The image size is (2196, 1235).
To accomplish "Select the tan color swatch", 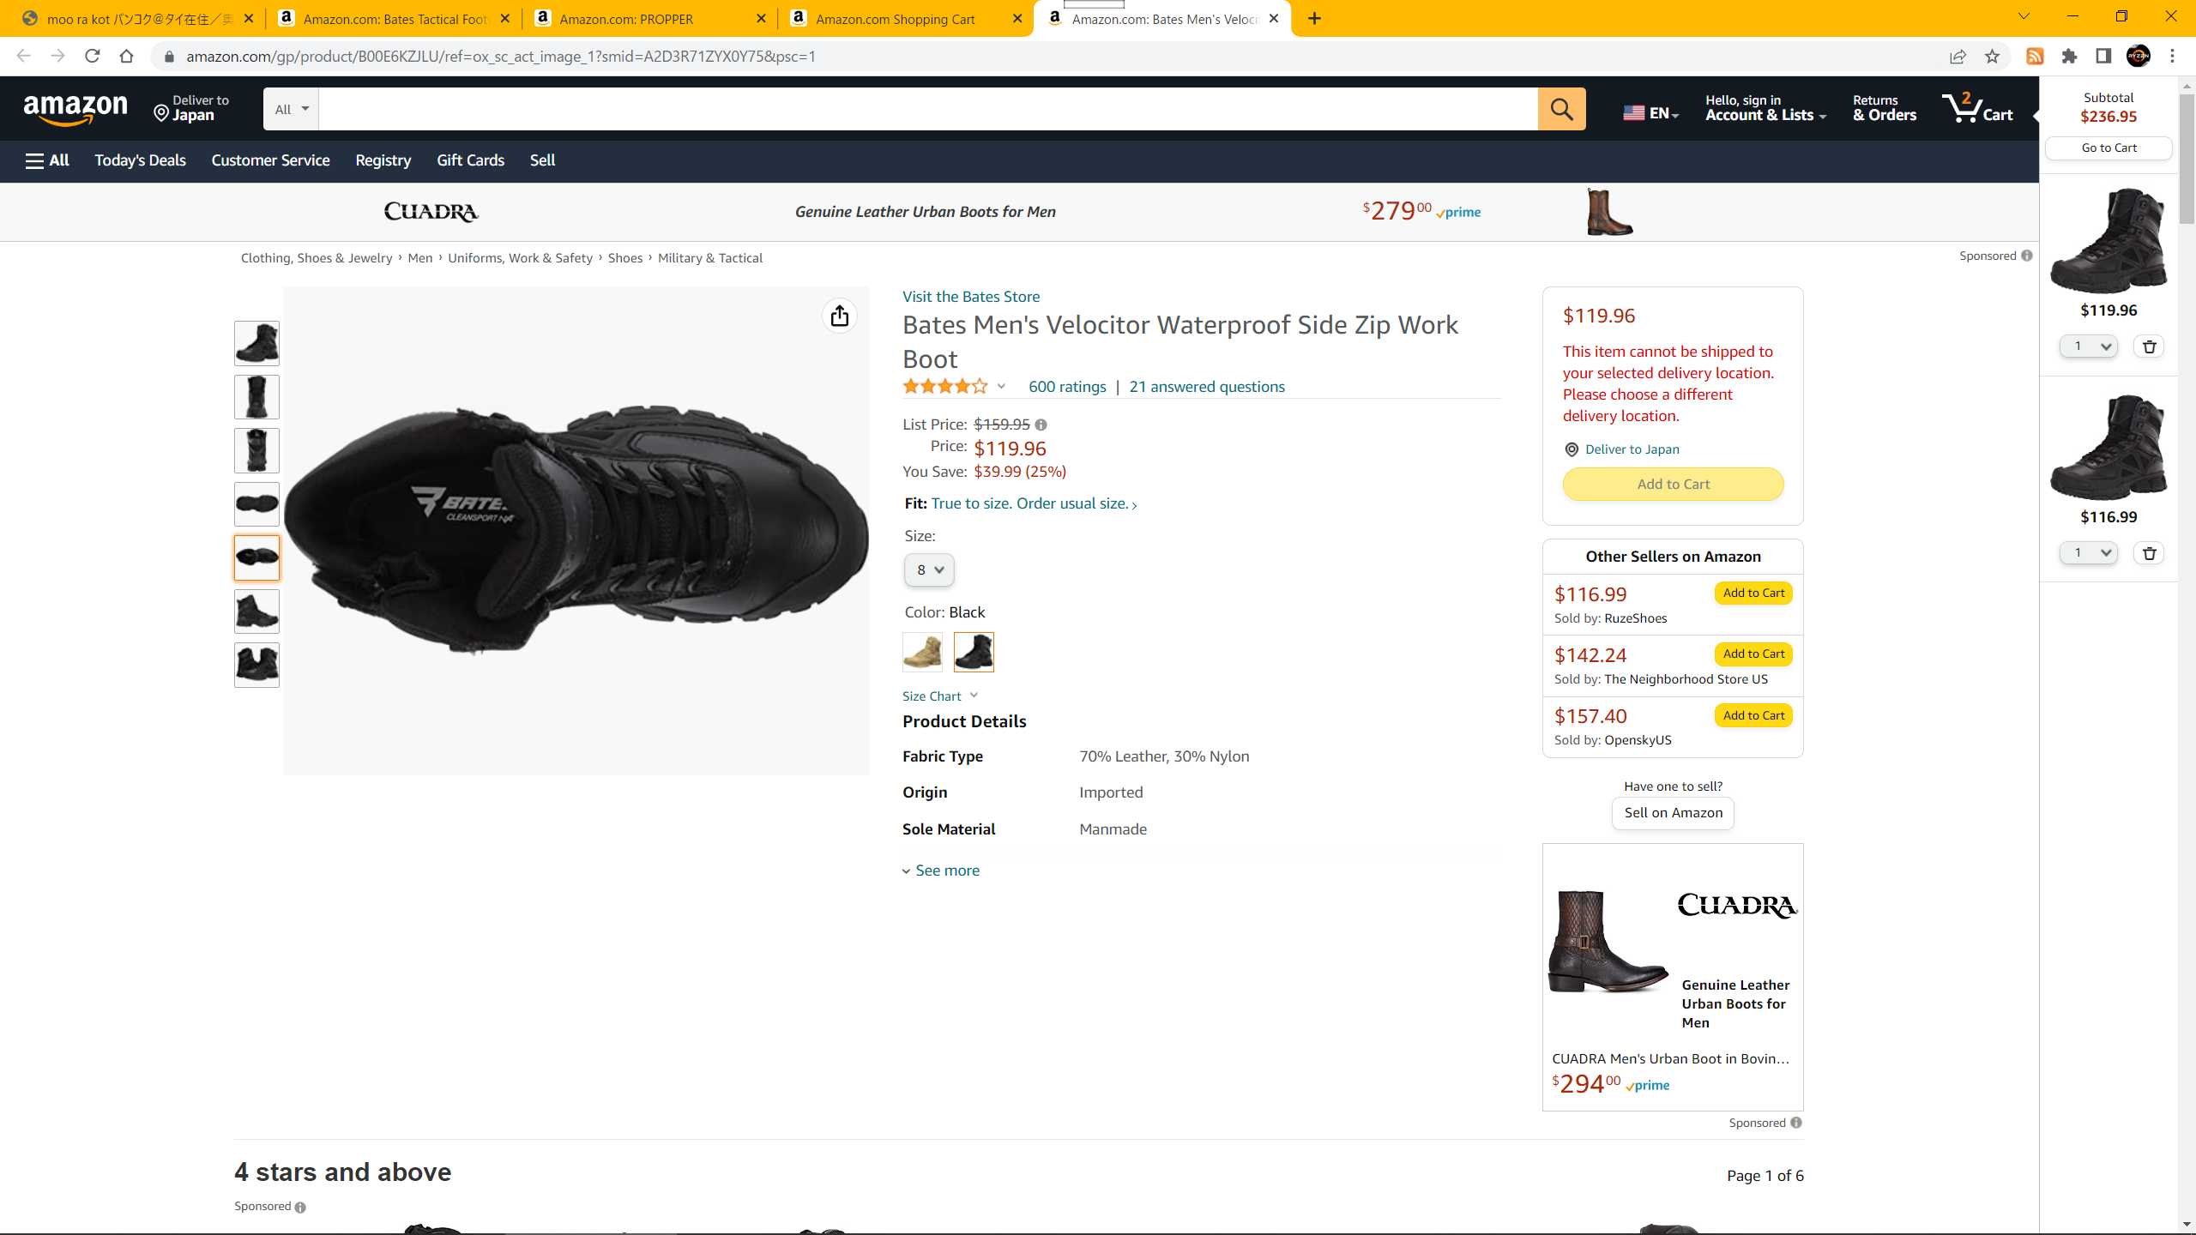I will [x=922, y=652].
